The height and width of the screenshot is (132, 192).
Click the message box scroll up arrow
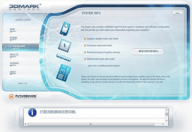(166, 110)
